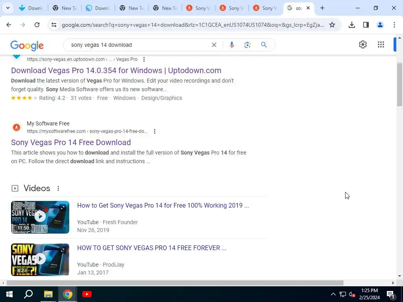This screenshot has height=302, width=403.
Task: Click the sony-vegas.en.uptodown.com URL breadcrumb
Action: (x=82, y=59)
